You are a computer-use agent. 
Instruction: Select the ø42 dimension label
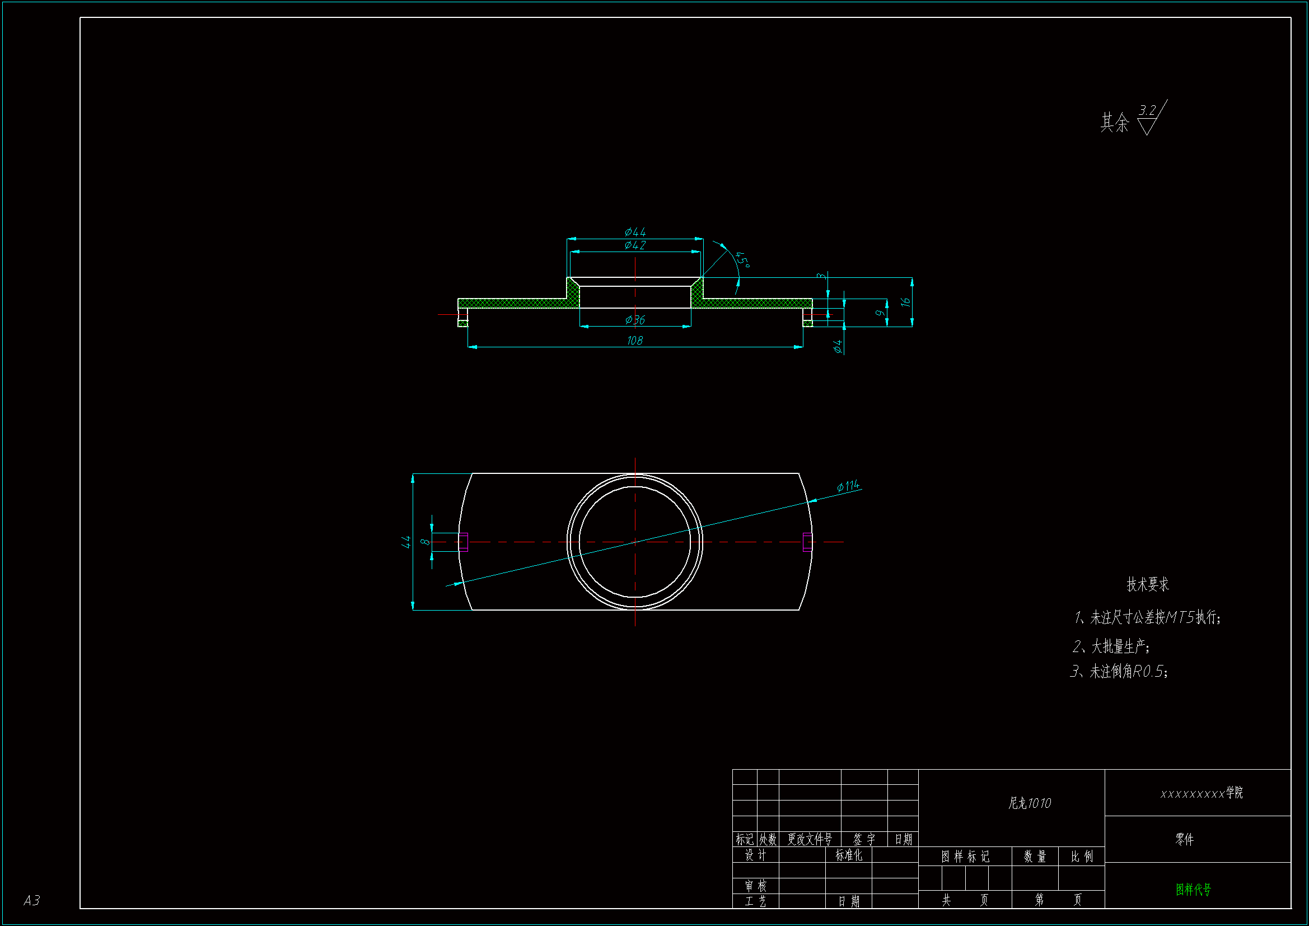tap(634, 245)
